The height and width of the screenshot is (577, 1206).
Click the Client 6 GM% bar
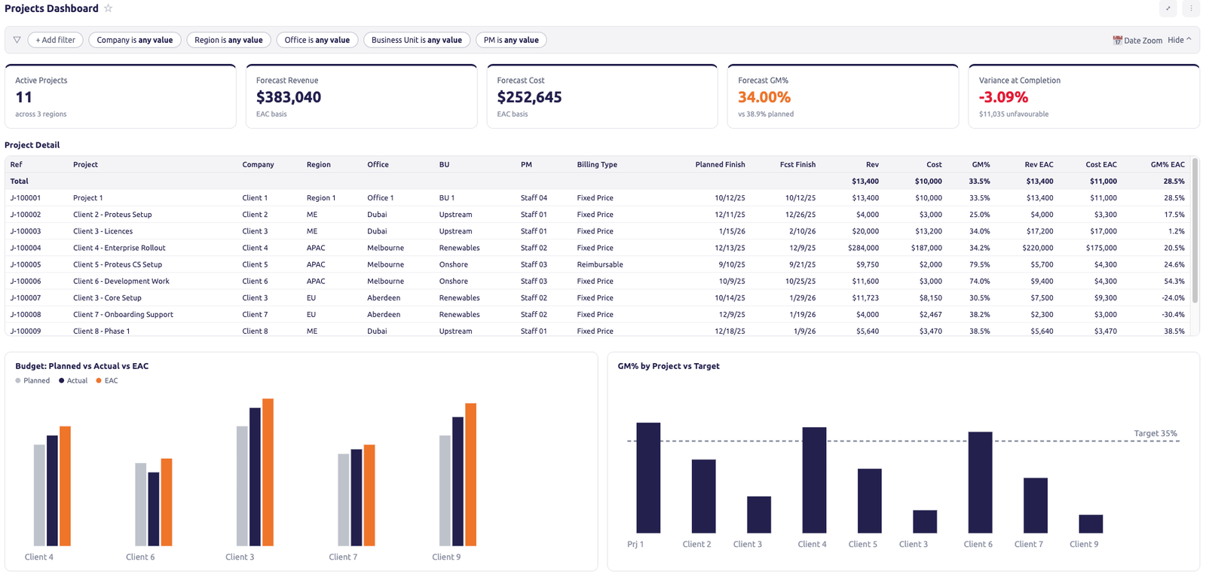click(980, 482)
